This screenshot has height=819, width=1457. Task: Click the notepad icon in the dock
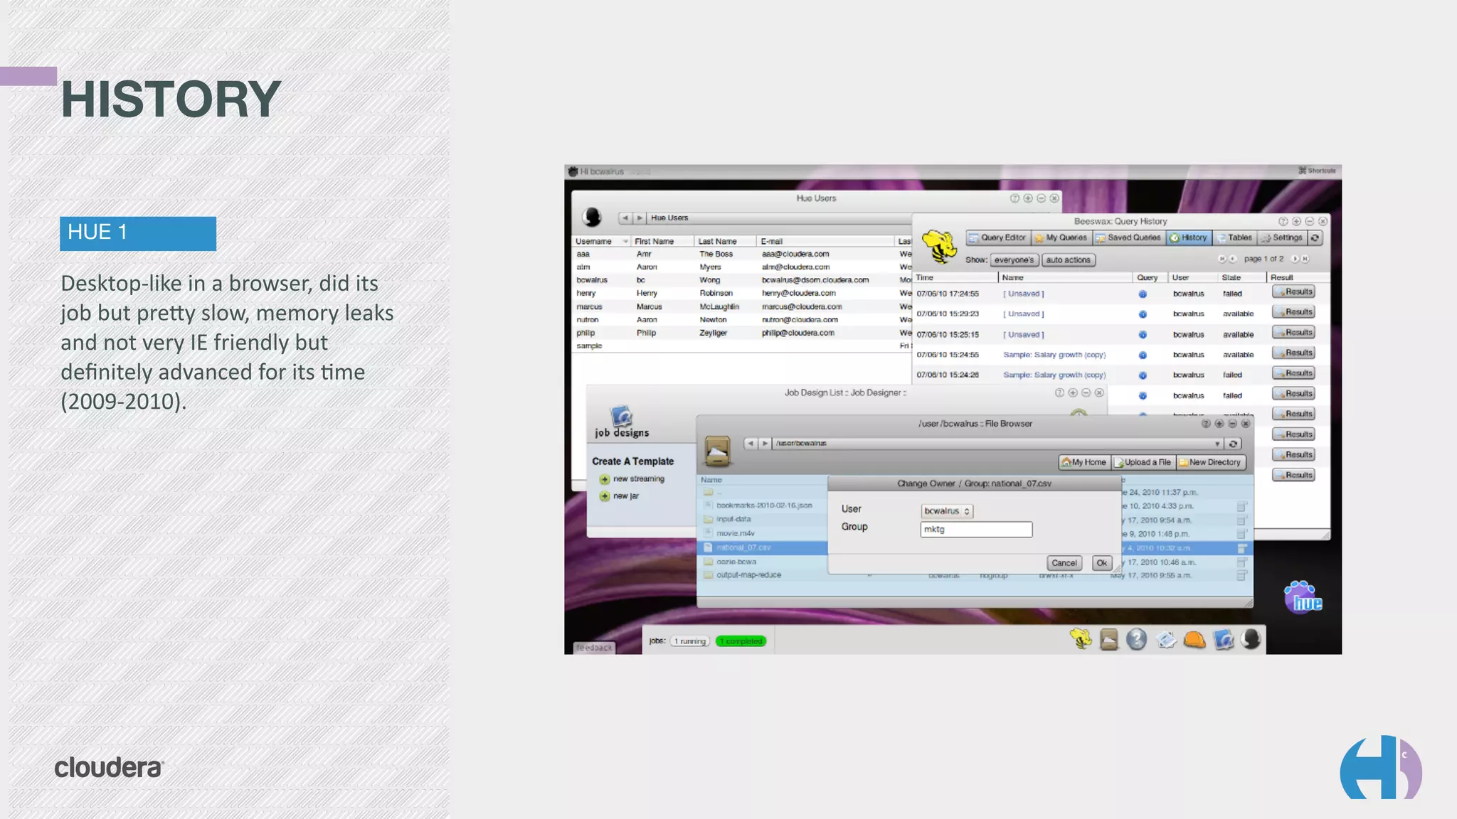point(1166,640)
